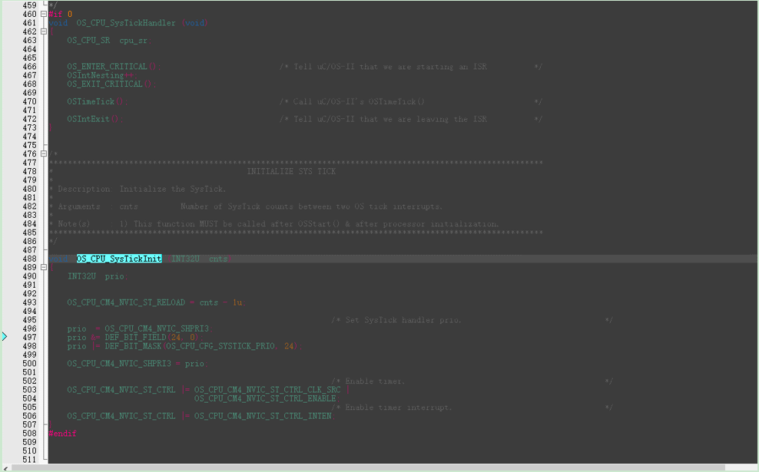
Task: Collapse the comment block fold at line 476
Action: pyautogui.click(x=44, y=153)
